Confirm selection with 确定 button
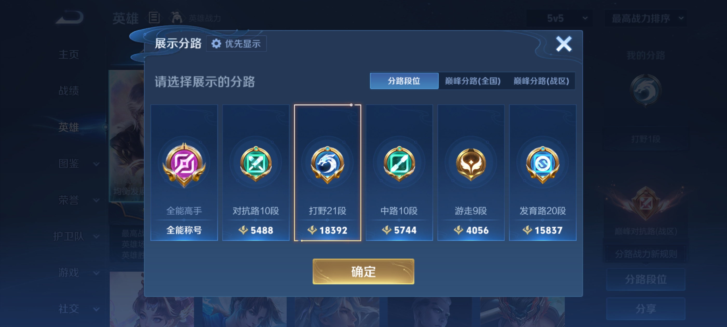 pos(363,271)
